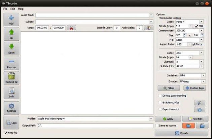This screenshot has width=212, height=139.
Task: Click the scissors range cut icon
Action: click(x=71, y=28)
